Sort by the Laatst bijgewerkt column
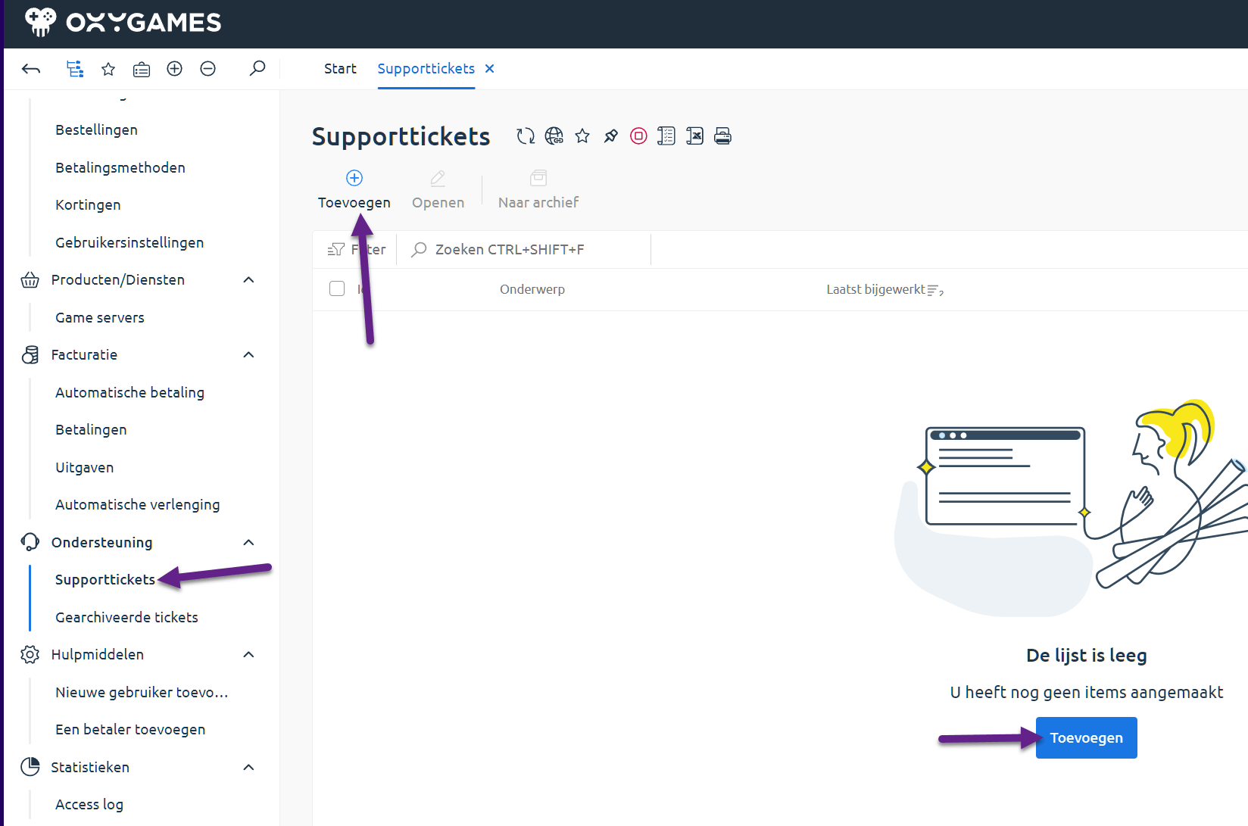Image resolution: width=1248 pixels, height=826 pixels. [875, 289]
